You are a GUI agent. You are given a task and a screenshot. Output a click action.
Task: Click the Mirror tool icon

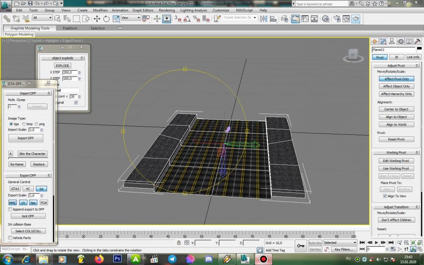point(263,19)
